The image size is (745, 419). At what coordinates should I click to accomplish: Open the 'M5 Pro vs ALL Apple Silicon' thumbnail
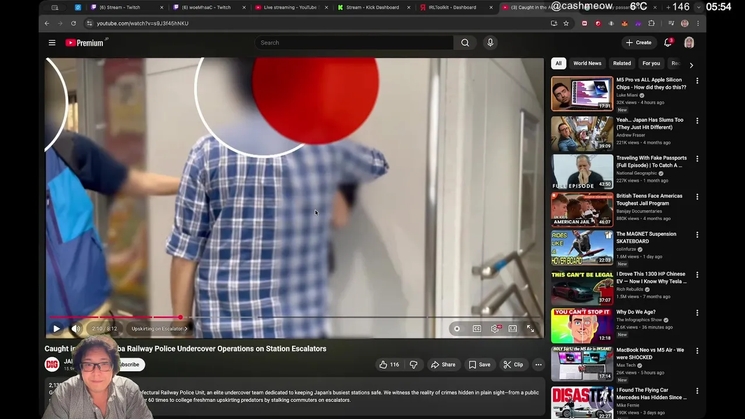pos(582,93)
